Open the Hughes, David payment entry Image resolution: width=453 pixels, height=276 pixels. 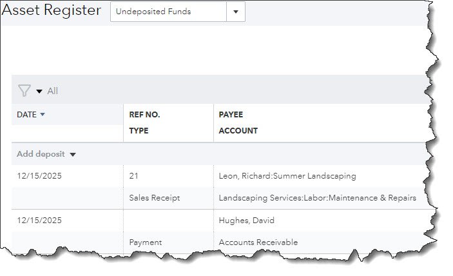tap(246, 221)
